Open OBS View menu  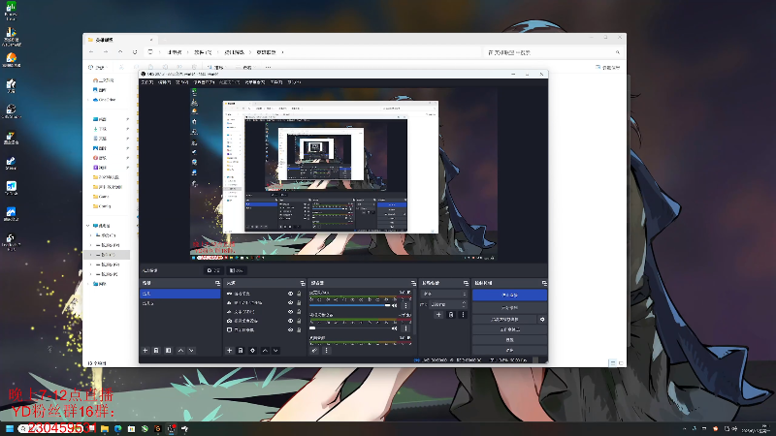point(182,82)
